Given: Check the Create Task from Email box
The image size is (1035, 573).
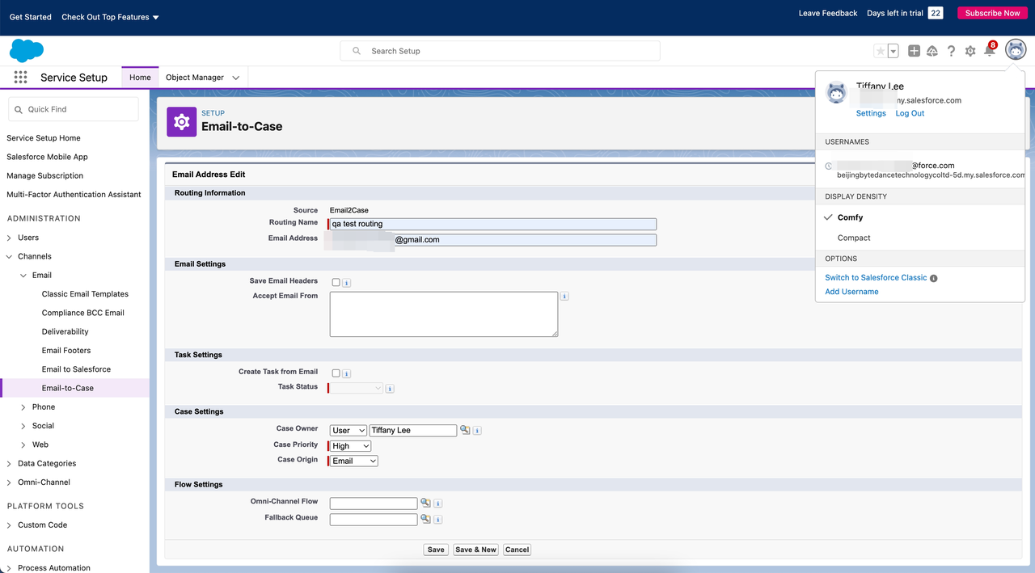Looking at the screenshot, I should click(x=336, y=373).
